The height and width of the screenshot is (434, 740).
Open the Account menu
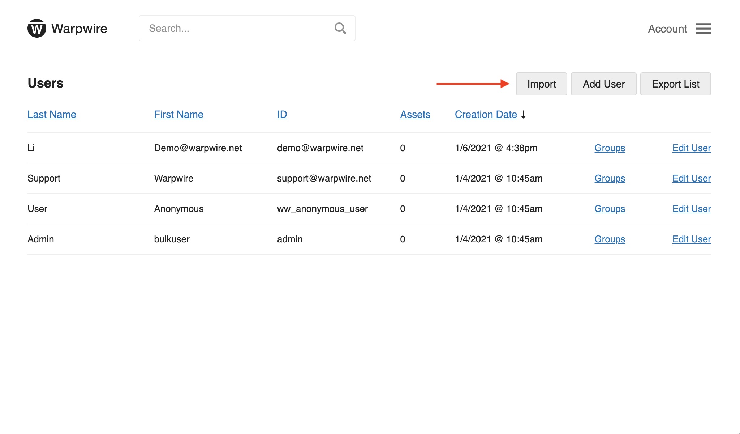(667, 29)
